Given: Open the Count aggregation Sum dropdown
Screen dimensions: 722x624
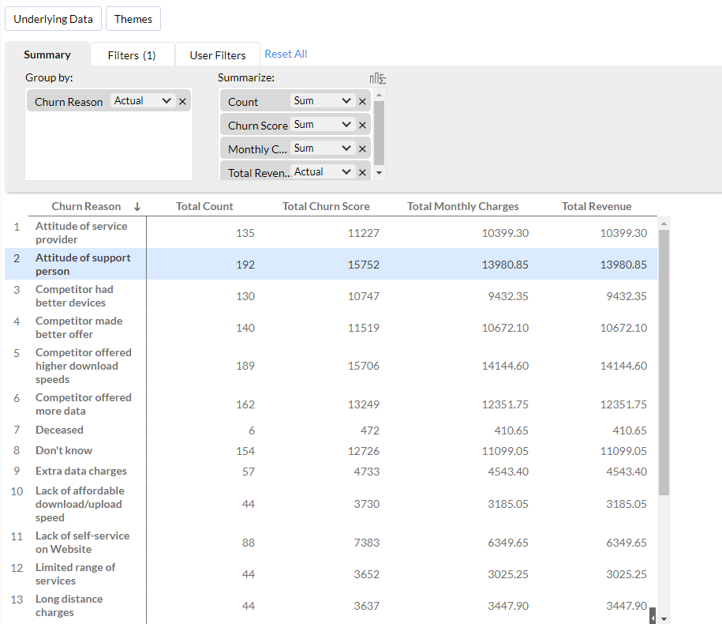Looking at the screenshot, I should [323, 101].
